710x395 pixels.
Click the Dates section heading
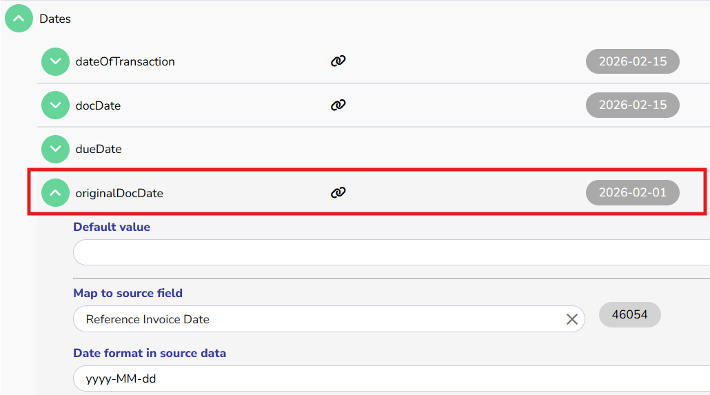55,19
